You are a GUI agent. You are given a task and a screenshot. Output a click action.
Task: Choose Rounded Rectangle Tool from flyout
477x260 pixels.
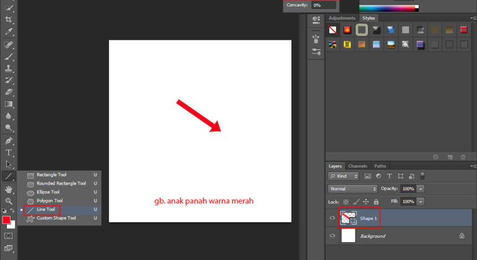point(59,183)
